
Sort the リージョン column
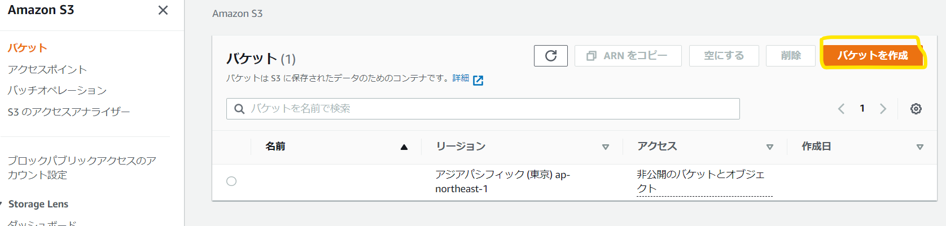click(606, 147)
